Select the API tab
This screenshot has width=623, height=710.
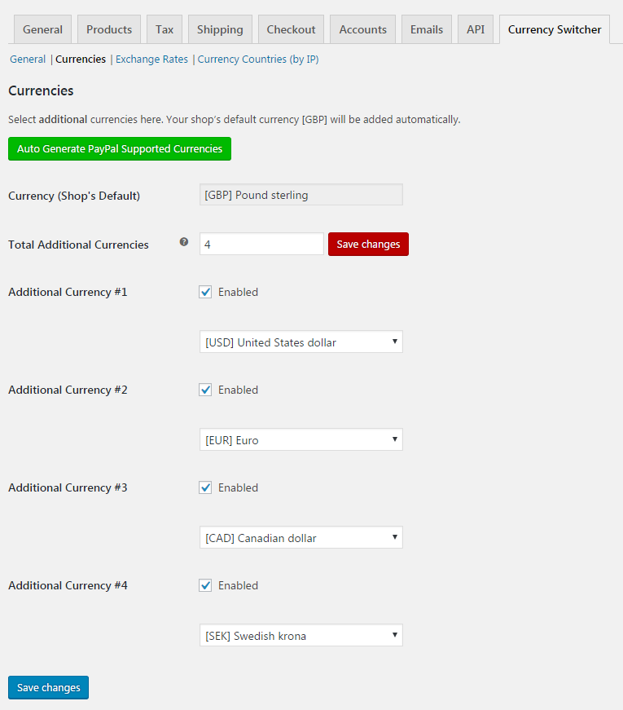click(x=476, y=29)
